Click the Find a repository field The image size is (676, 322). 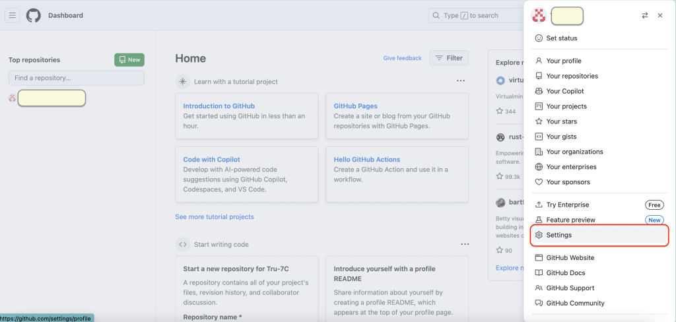point(76,78)
